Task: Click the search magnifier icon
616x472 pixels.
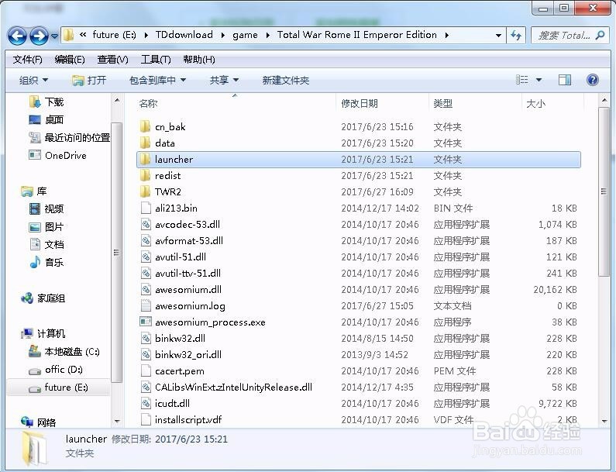Action: pyautogui.click(x=600, y=36)
